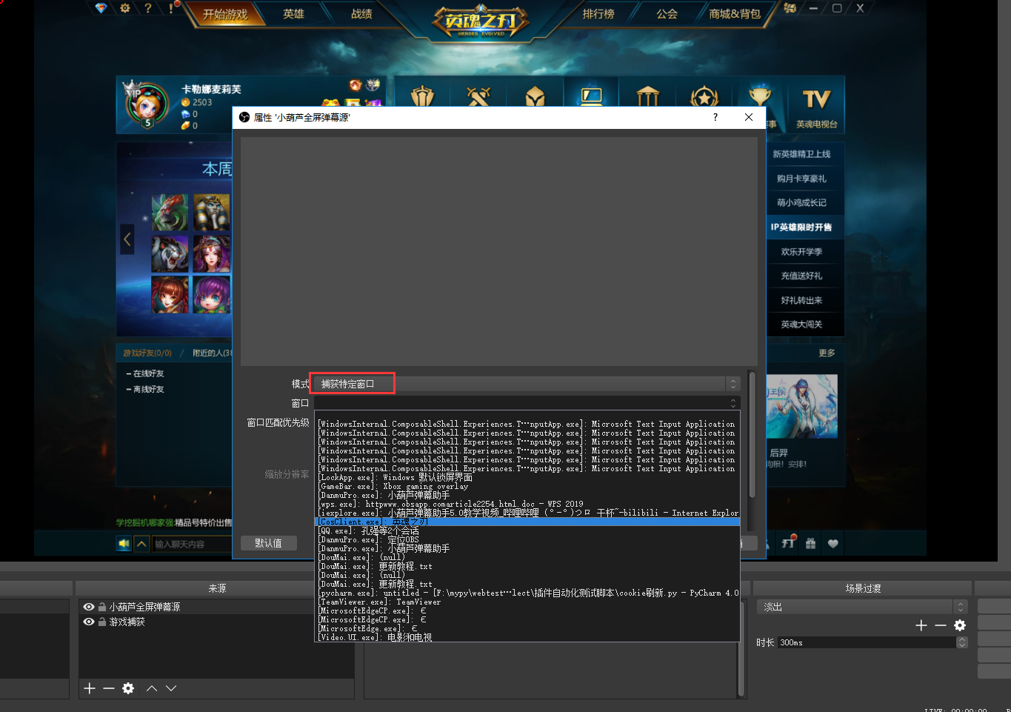Open the 淡出 transition dropdown
This screenshot has height=712, width=1011.
tap(864, 607)
